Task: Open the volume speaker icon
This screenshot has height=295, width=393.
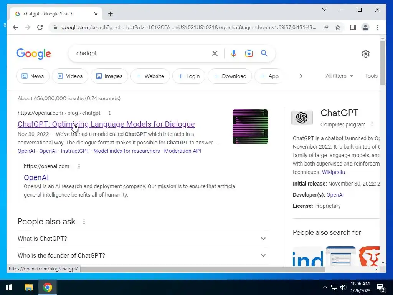Action: 343,287
